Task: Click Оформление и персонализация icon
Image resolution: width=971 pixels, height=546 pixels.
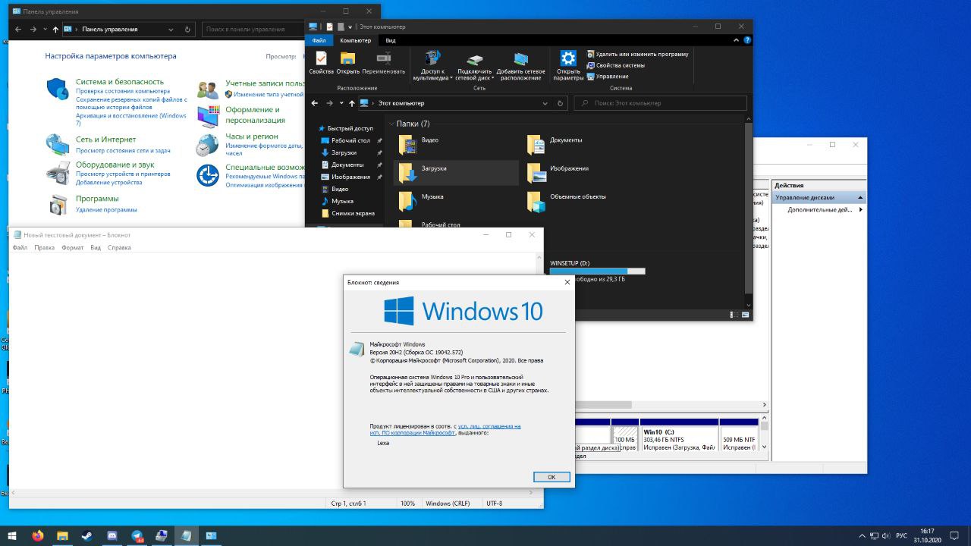Action: coord(208,116)
